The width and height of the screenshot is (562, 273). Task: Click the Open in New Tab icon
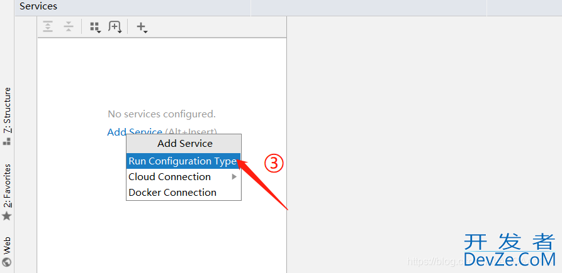coord(115,27)
